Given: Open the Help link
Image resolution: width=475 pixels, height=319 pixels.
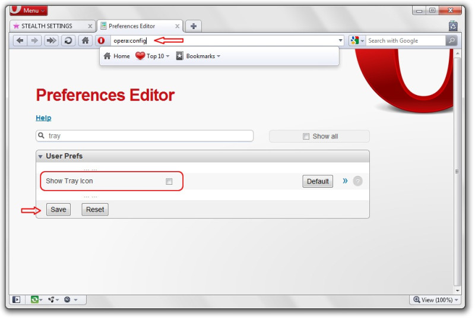Looking at the screenshot, I should (43, 118).
